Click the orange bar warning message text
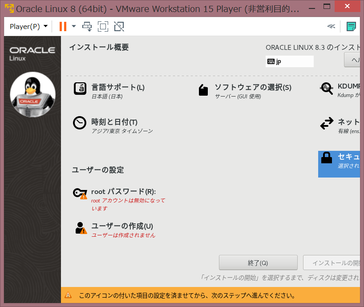This screenshot has height=307, width=364. click(187, 295)
